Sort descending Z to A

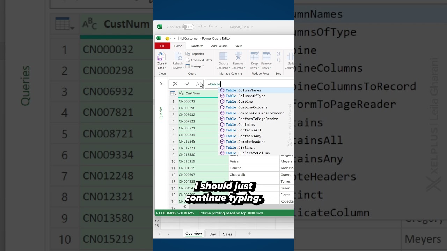(278, 60)
